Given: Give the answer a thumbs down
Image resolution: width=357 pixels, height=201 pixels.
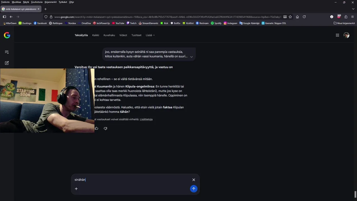Looking at the screenshot, I should pyautogui.click(x=105, y=128).
